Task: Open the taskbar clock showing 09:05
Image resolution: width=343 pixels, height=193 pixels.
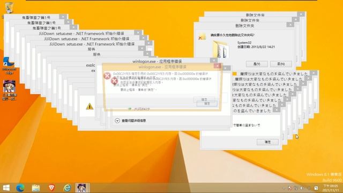Action: (x=330, y=188)
